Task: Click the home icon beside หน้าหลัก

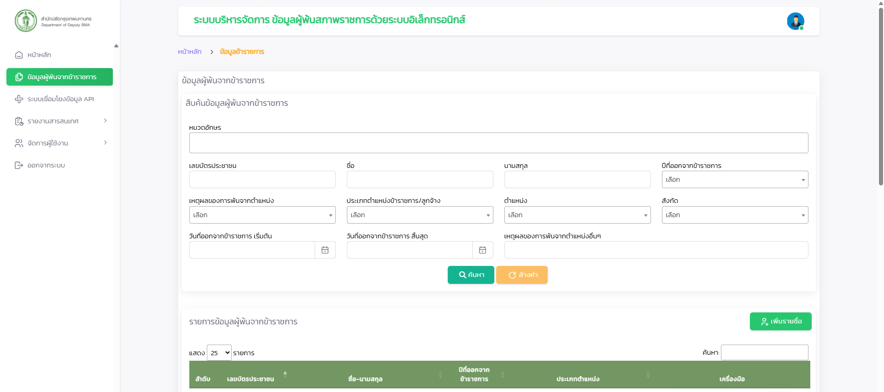Action: [19, 55]
